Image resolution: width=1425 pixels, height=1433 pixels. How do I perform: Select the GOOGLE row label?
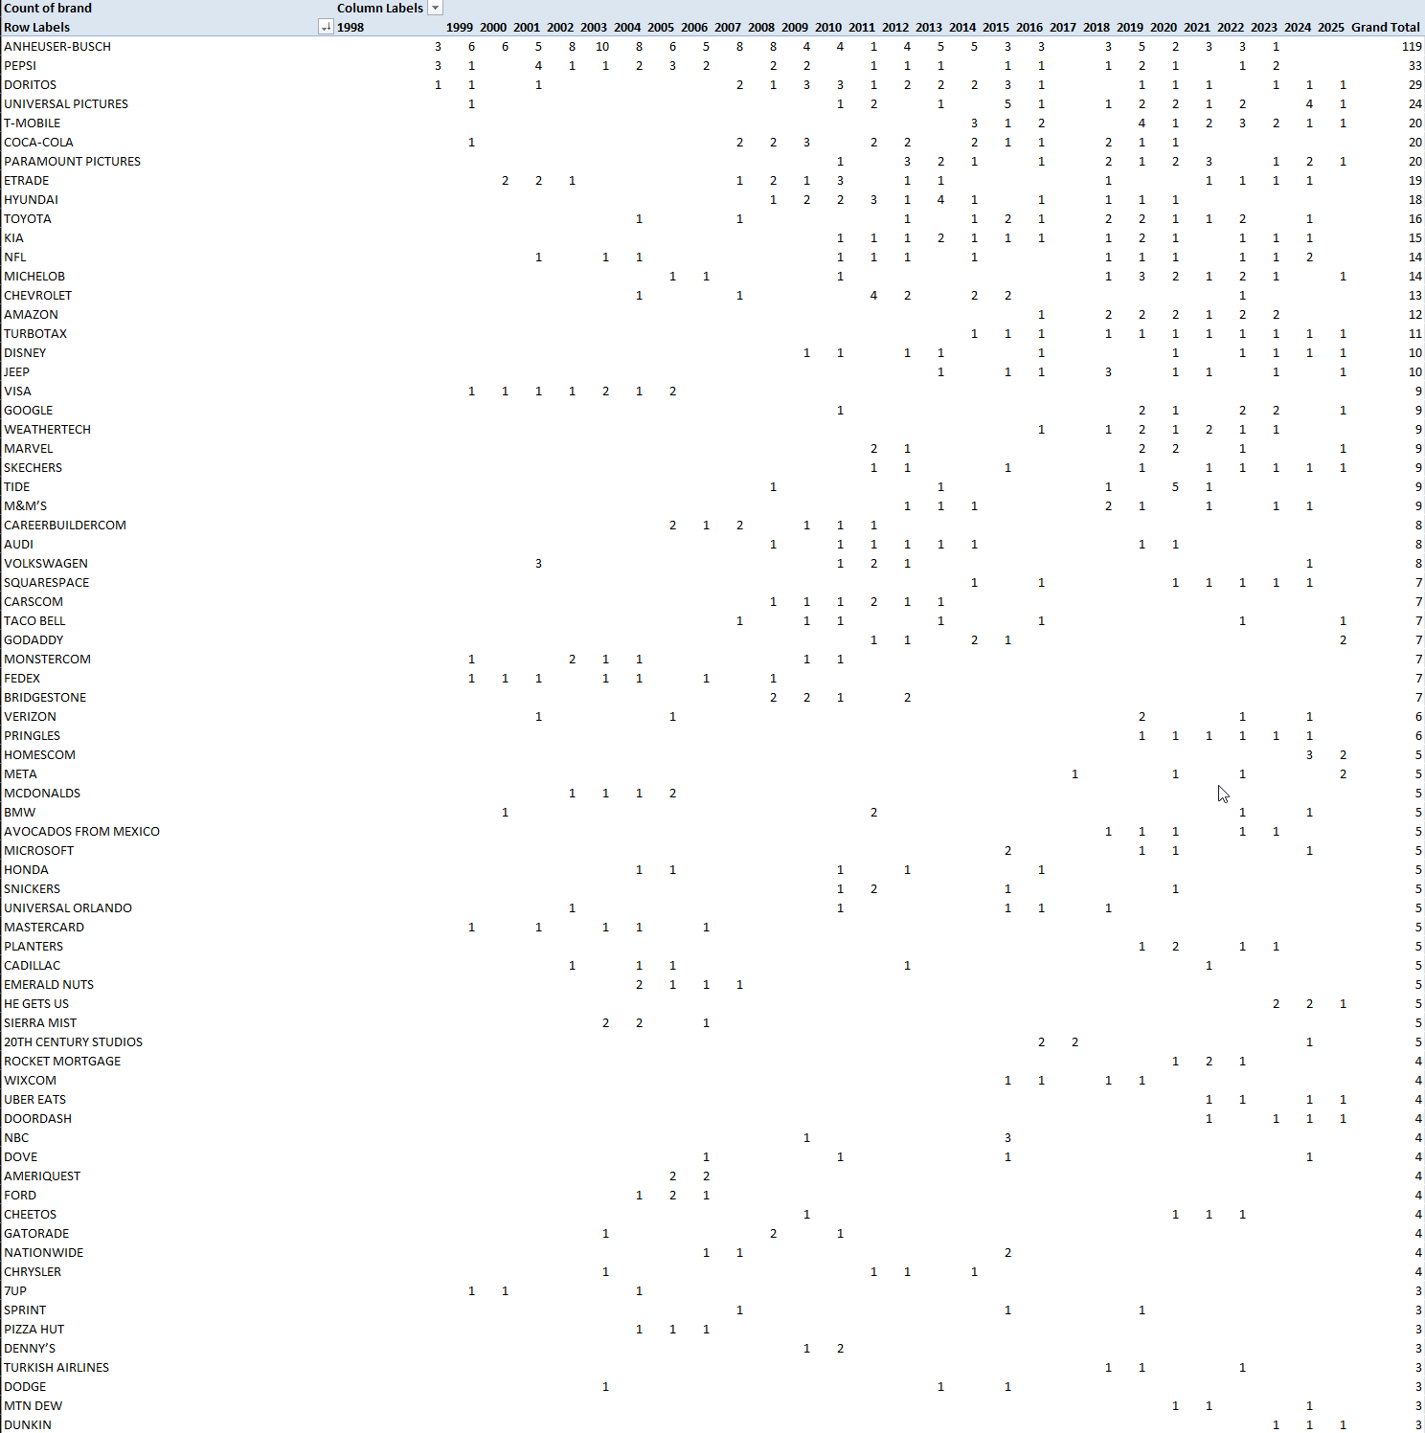(29, 410)
